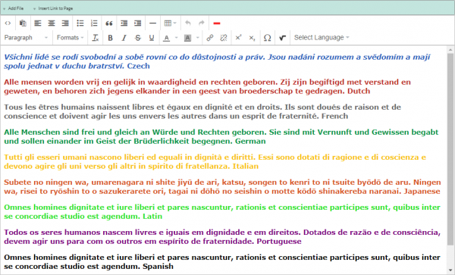
Task: Toggle bold formatting
Action: pyautogui.click(x=110, y=38)
